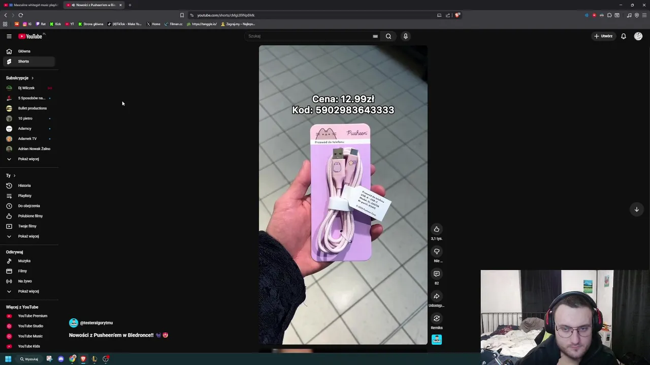The image size is (650, 365).
Task: Dislike the Short with thumbs down
Action: [x=436, y=251]
